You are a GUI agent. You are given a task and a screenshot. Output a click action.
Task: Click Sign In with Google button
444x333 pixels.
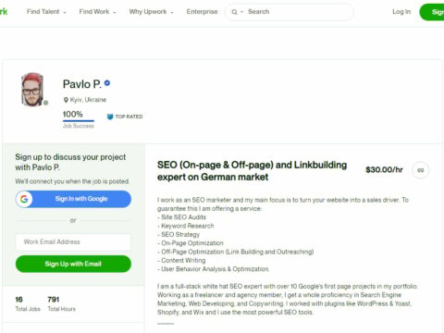tap(73, 199)
